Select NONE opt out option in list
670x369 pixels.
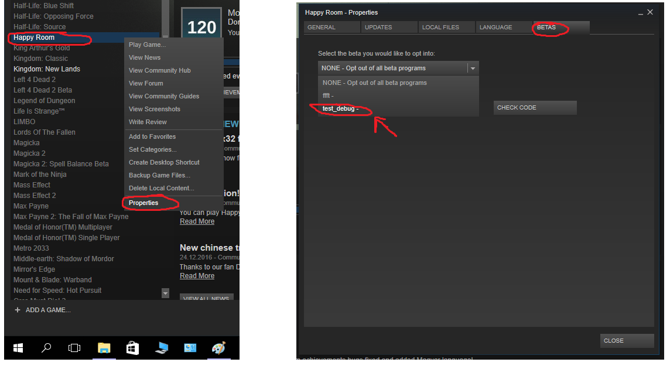374,83
